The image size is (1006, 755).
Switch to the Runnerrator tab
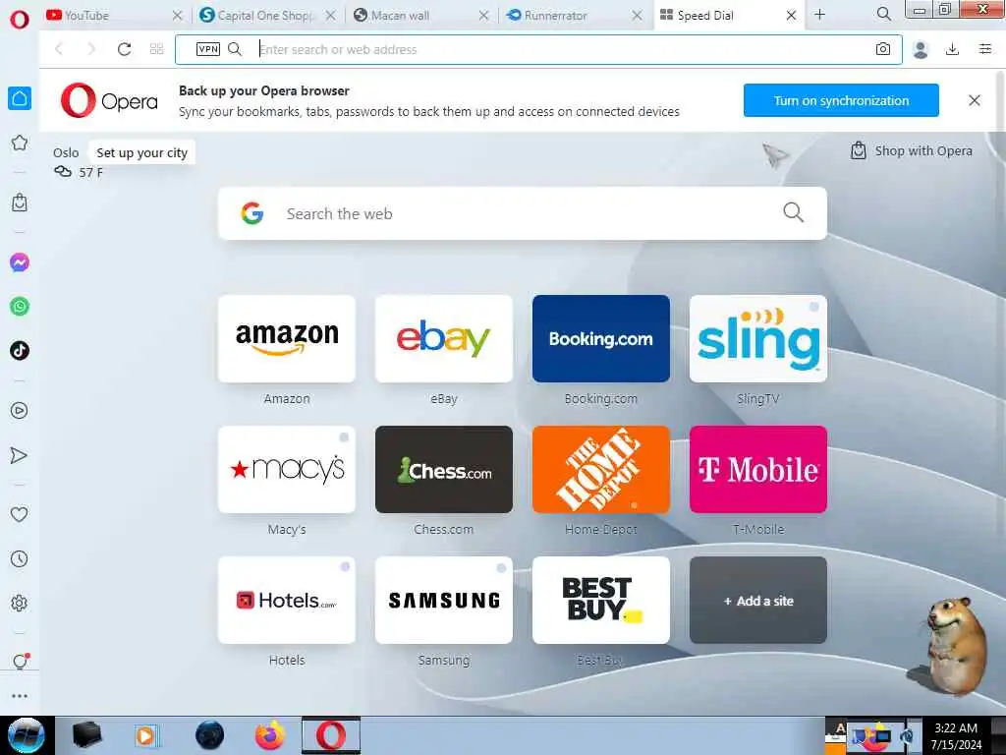pos(565,16)
